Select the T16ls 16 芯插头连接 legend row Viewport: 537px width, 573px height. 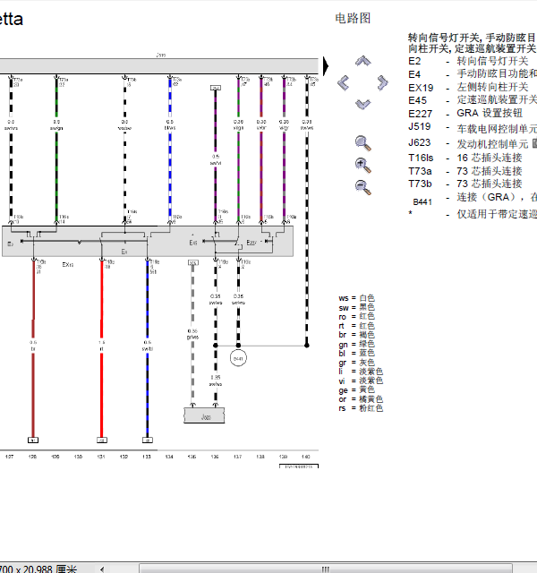(x=465, y=158)
